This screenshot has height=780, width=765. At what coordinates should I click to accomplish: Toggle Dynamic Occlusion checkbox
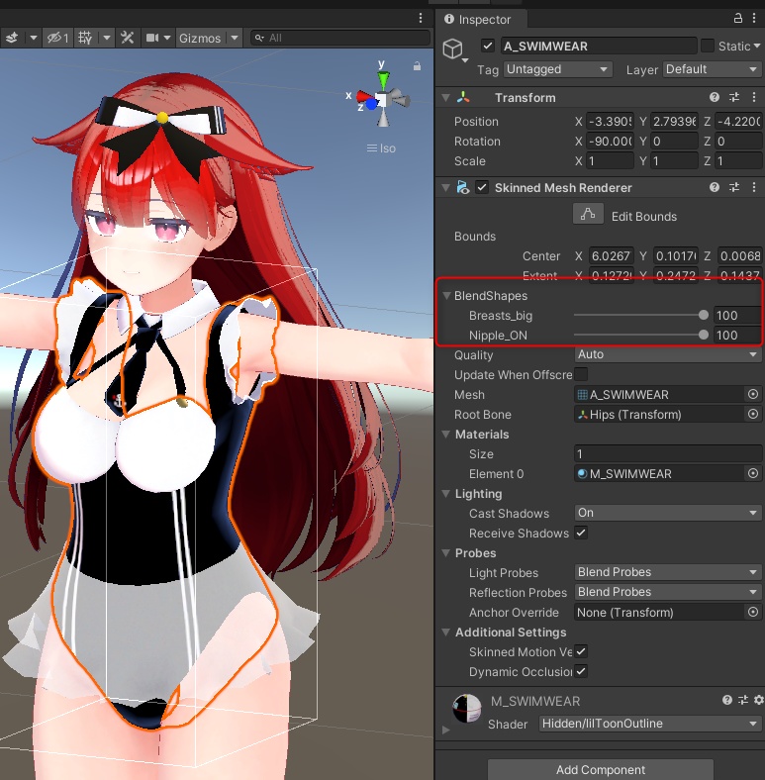(x=581, y=671)
